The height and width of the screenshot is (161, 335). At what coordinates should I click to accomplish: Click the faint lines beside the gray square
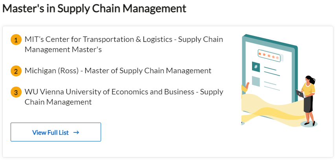pos(272,86)
